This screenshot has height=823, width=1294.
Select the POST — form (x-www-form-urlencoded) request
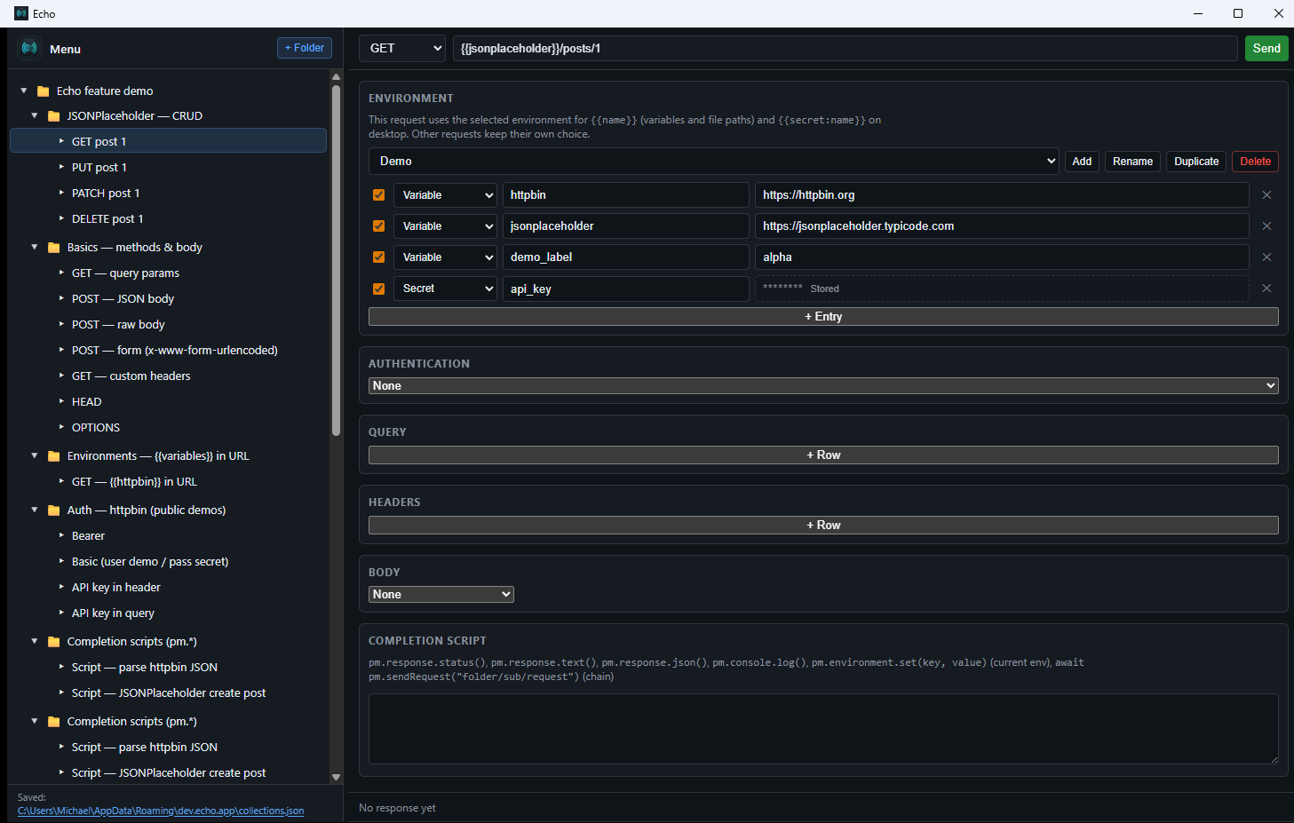pos(175,350)
